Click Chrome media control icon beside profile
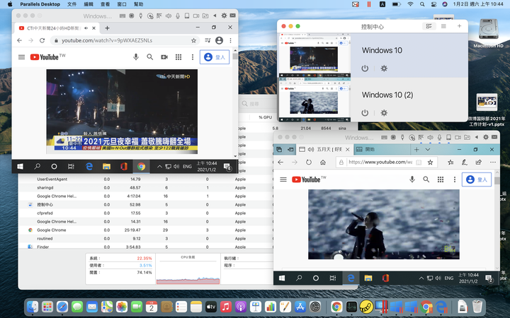The height and width of the screenshot is (318, 510). pos(208,40)
